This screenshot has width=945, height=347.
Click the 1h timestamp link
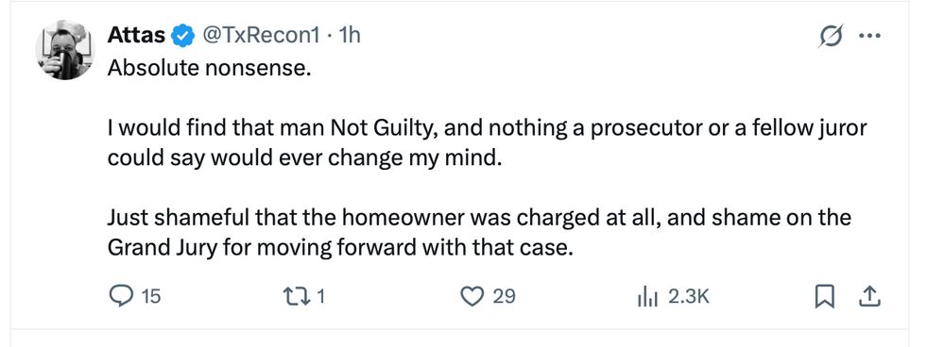[x=350, y=36]
